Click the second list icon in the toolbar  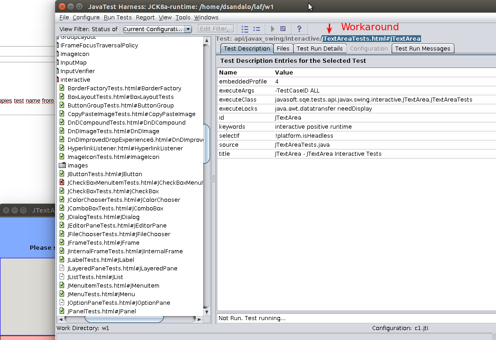click(x=257, y=29)
